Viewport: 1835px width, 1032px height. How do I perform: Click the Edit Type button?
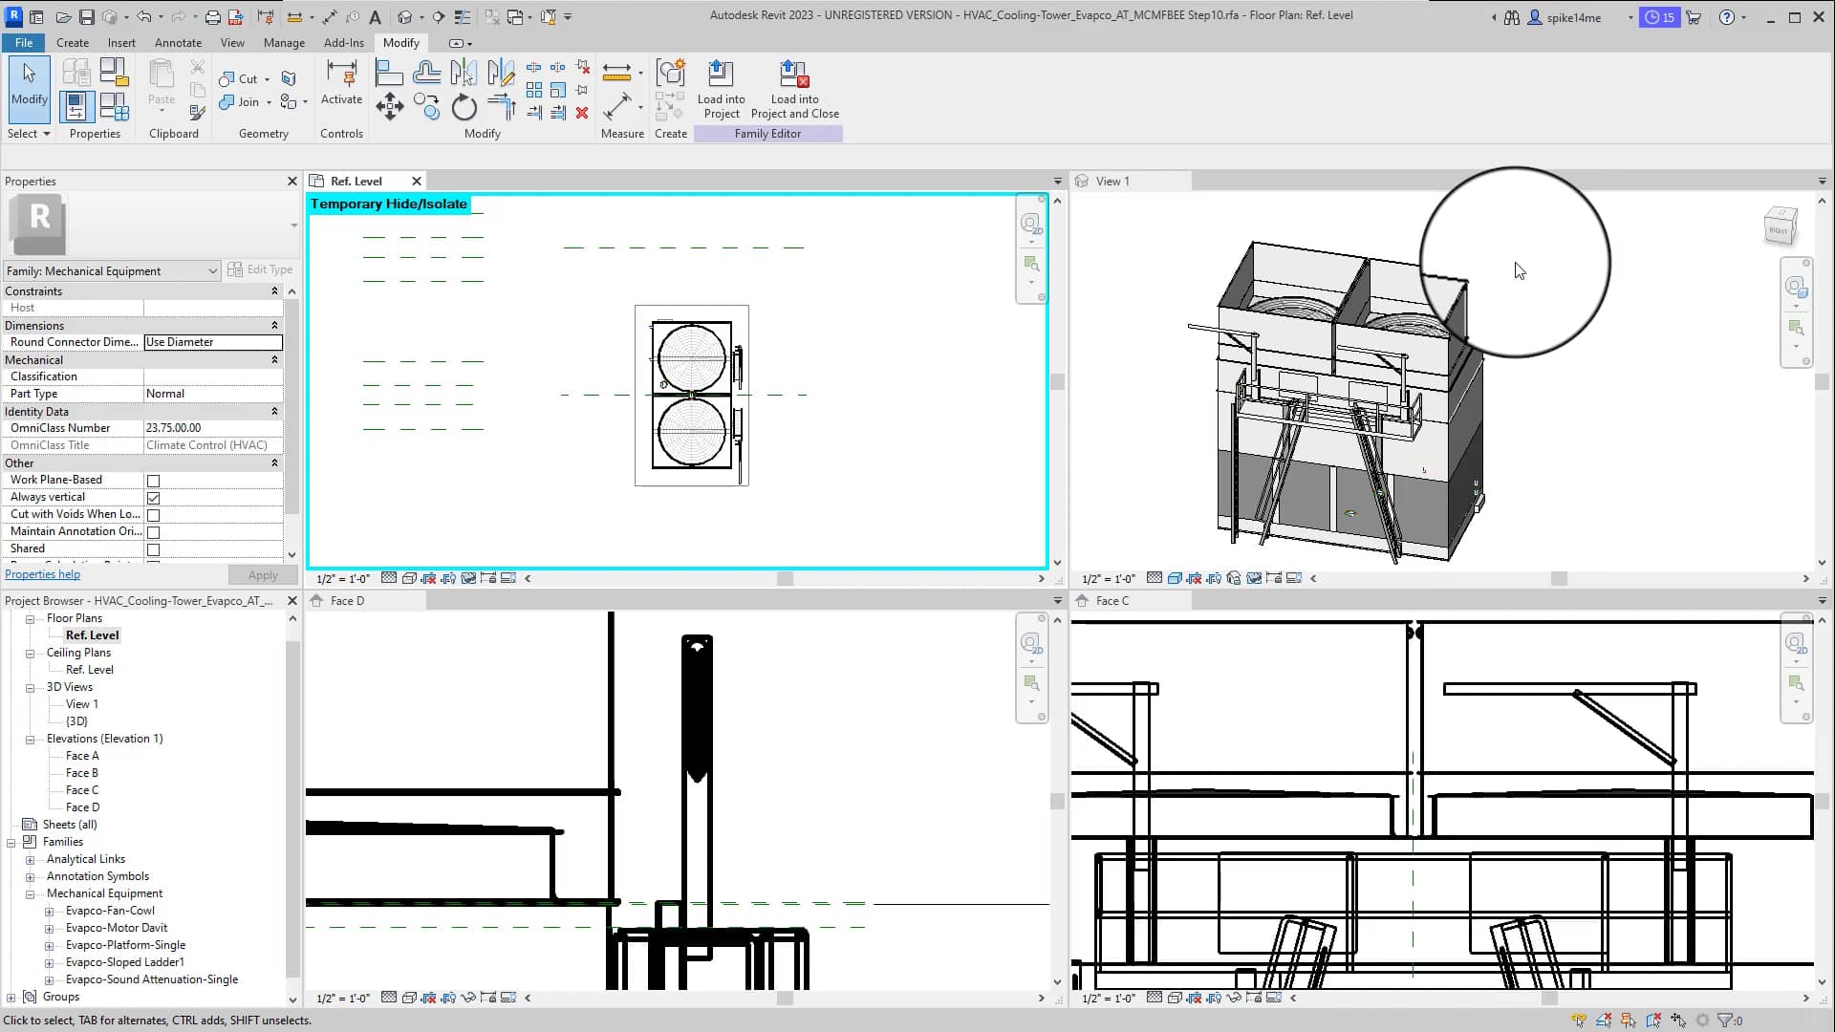pyautogui.click(x=260, y=270)
